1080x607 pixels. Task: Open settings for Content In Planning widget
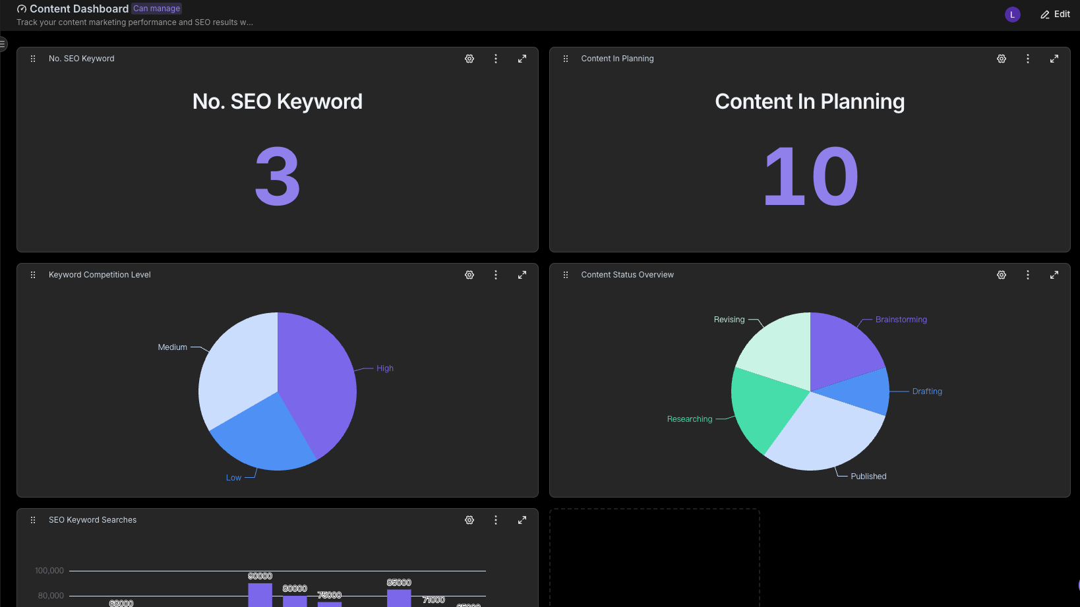coord(1002,59)
